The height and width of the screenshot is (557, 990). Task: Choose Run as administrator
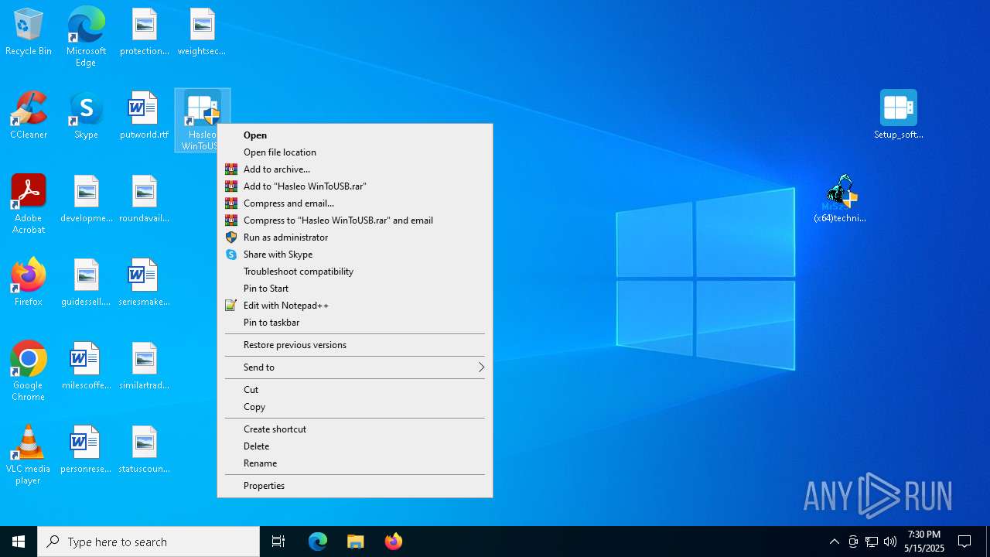[x=355, y=237]
